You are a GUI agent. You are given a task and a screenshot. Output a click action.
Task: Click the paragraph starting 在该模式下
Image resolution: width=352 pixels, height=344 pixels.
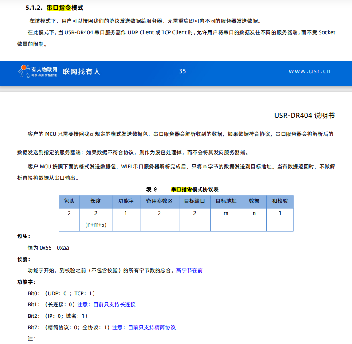[x=145, y=21]
